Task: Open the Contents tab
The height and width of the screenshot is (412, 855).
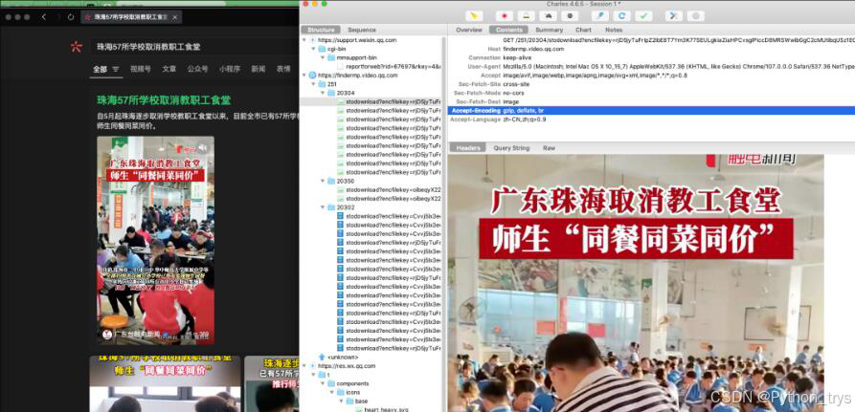Action: pos(508,30)
